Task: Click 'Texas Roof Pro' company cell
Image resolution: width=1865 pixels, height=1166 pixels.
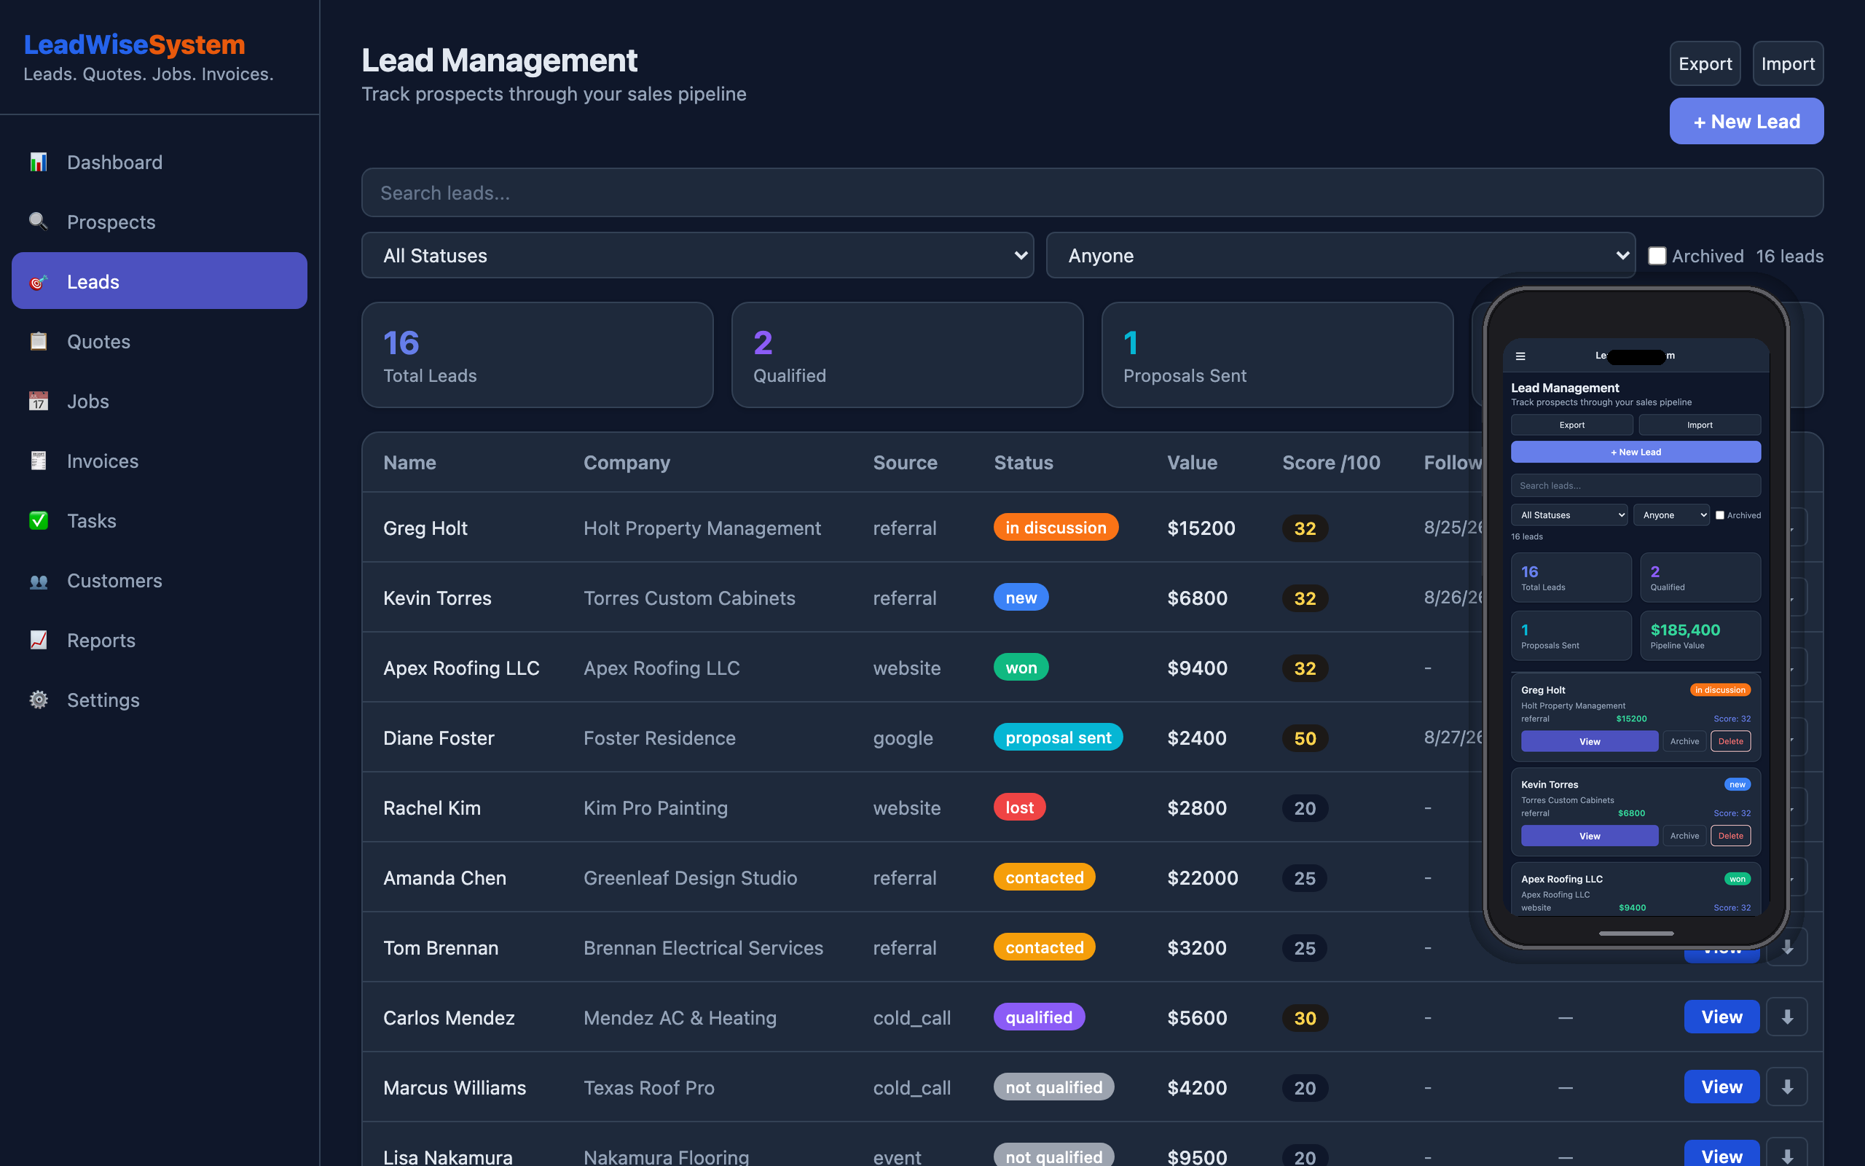Action: (x=649, y=1087)
